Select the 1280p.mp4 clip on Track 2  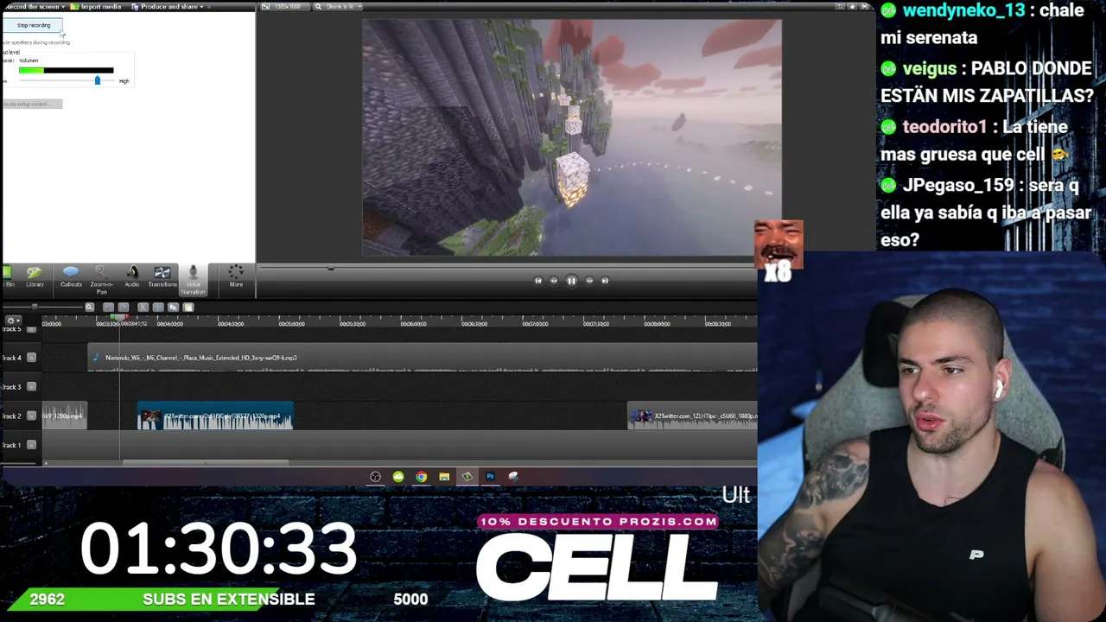pos(65,416)
